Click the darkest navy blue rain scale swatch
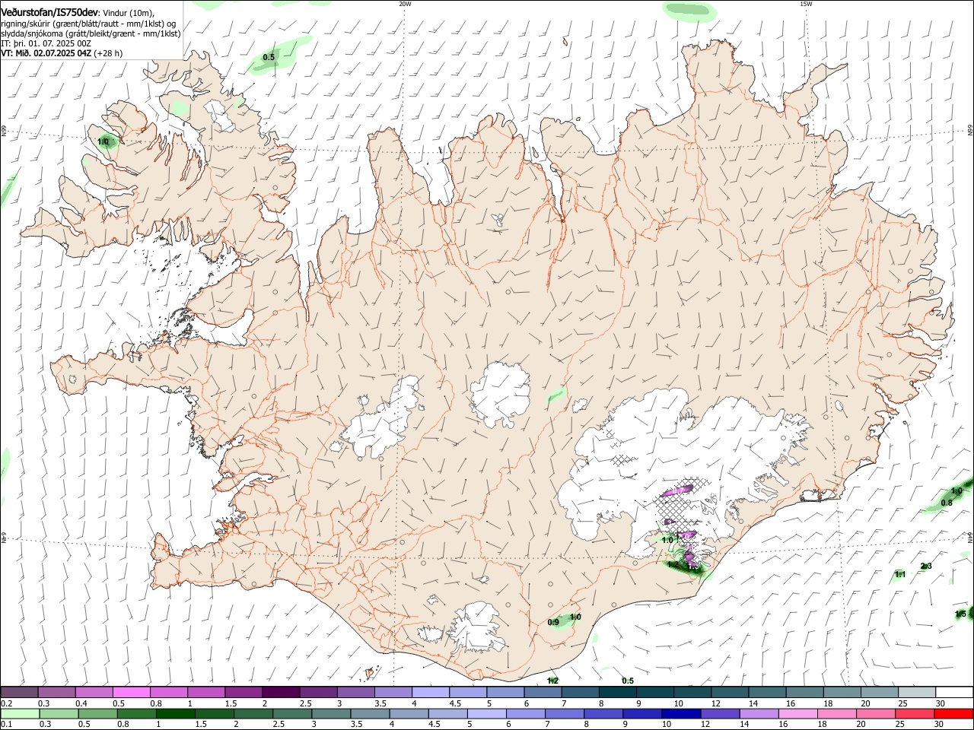The image size is (974, 730). point(680,713)
